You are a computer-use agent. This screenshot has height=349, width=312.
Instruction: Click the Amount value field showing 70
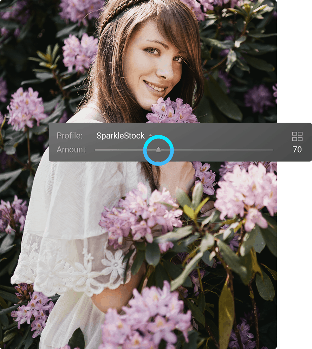pyautogui.click(x=297, y=150)
